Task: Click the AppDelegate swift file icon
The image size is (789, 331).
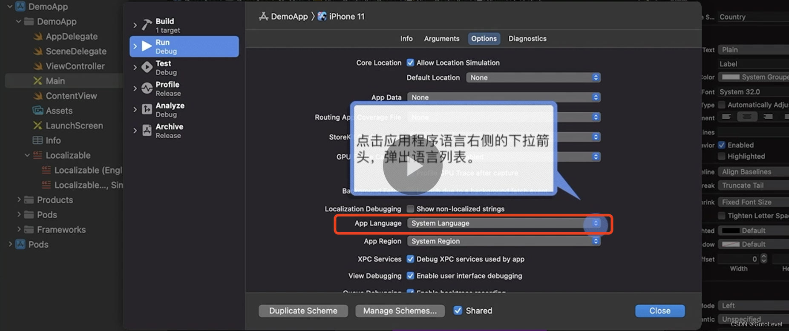Action: 38,37
